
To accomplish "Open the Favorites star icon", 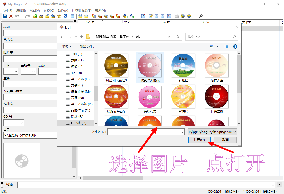I will click(x=59, y=16).
